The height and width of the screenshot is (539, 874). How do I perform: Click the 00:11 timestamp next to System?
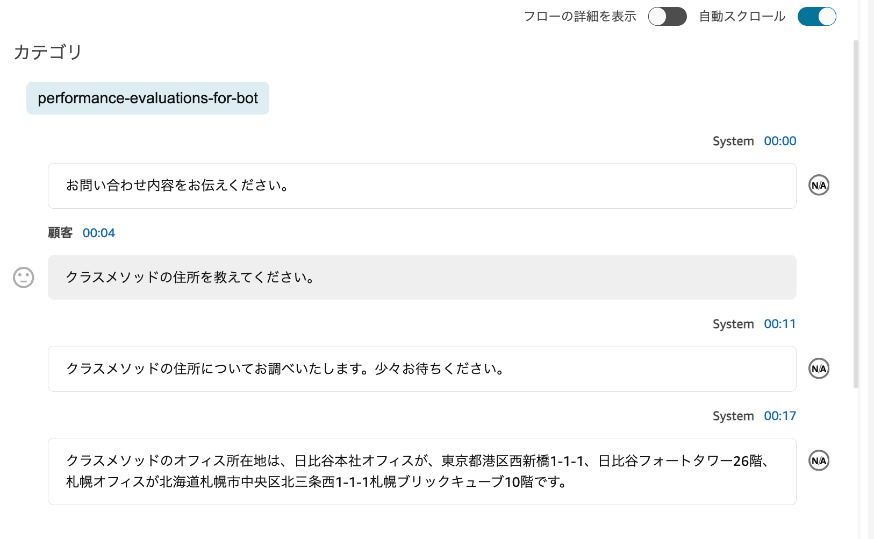[x=780, y=324]
